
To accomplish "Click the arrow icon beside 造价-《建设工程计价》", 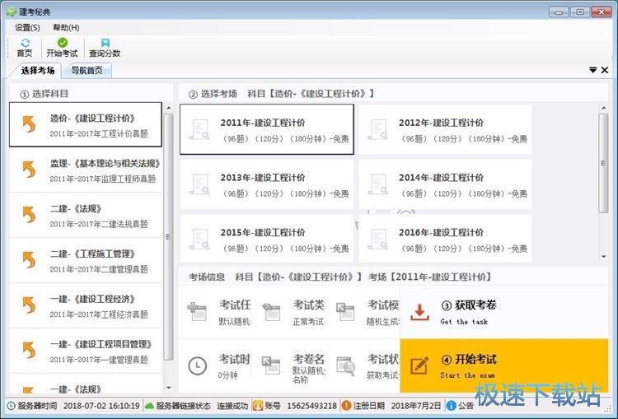I will tap(29, 124).
